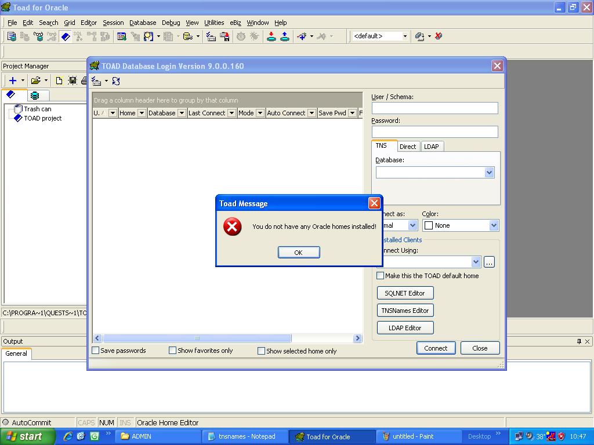
Task: Click the red X delete workspace icon
Action: [439, 36]
